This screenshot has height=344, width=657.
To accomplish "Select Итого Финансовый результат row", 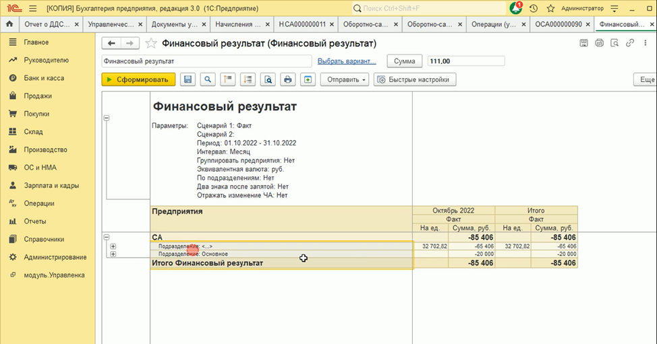I will [x=281, y=263].
